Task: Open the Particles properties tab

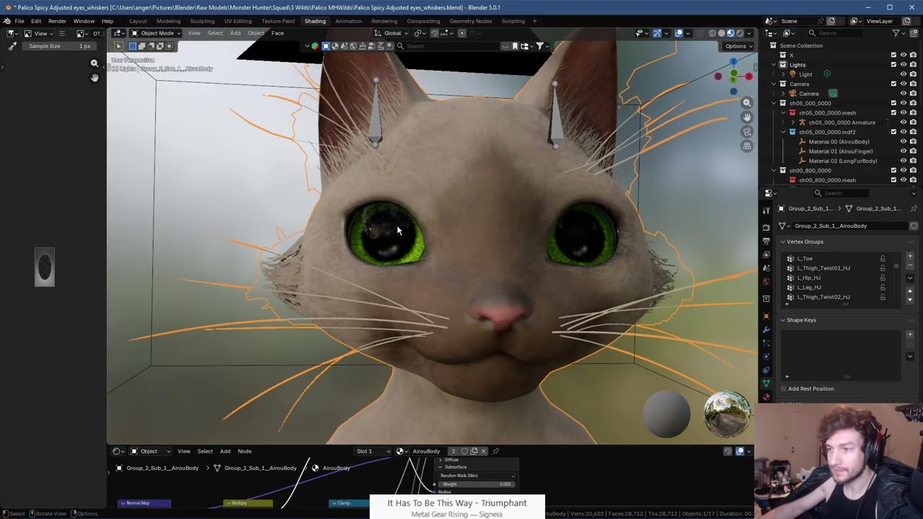Action: (x=766, y=343)
